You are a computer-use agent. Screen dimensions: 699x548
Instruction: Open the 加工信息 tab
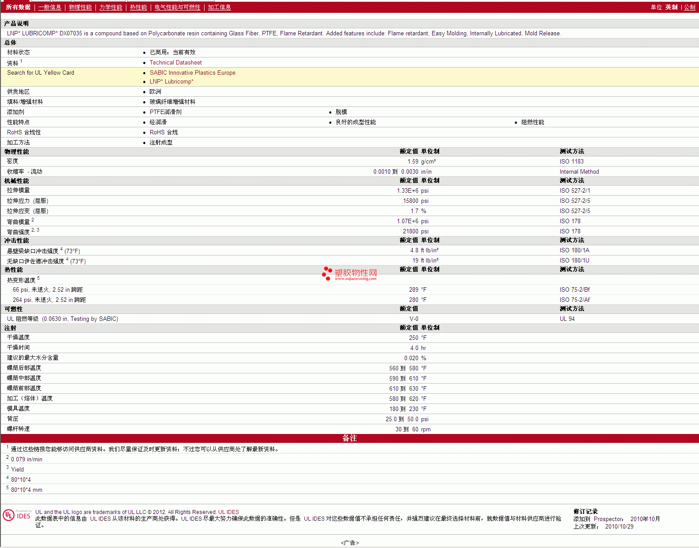219,7
